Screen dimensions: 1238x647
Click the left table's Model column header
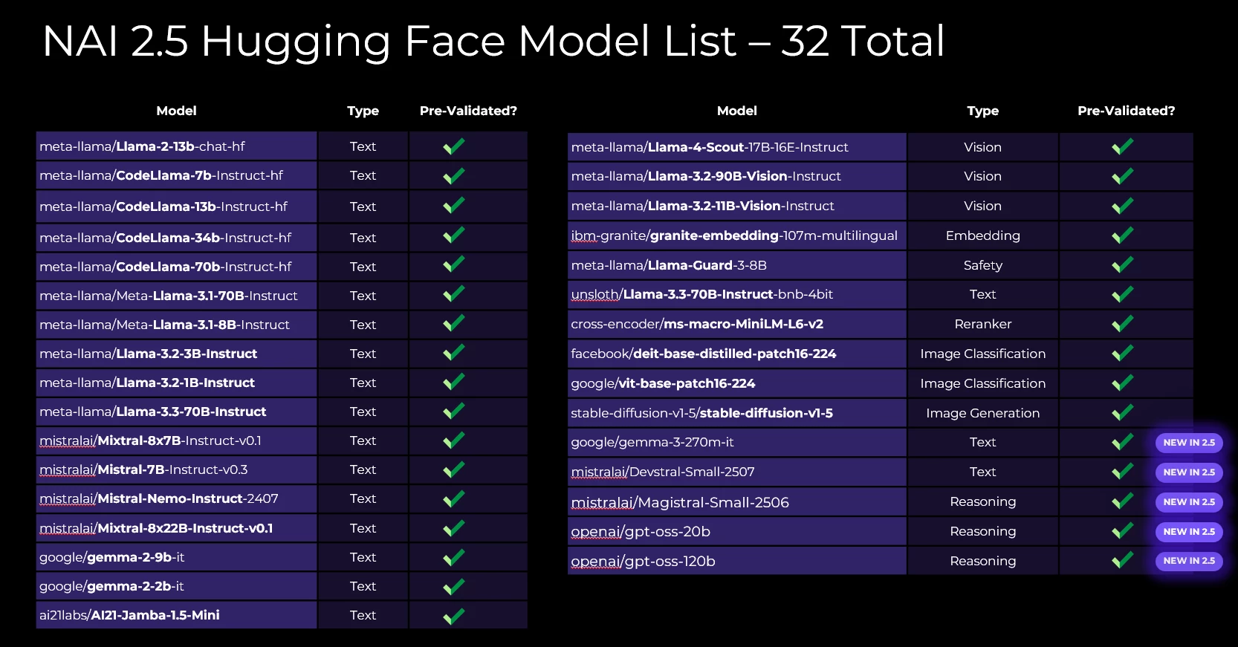coord(176,111)
